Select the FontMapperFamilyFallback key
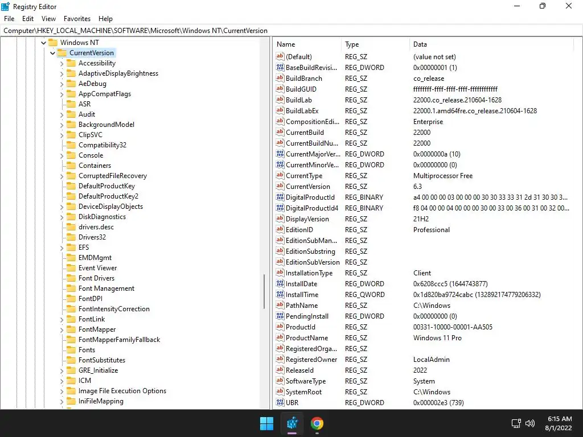Screen dimensions: 583x437 tap(120, 340)
